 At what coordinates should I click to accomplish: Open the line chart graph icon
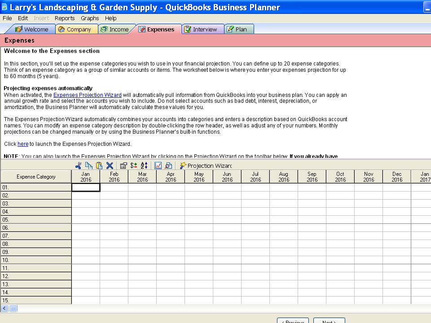coord(158,166)
